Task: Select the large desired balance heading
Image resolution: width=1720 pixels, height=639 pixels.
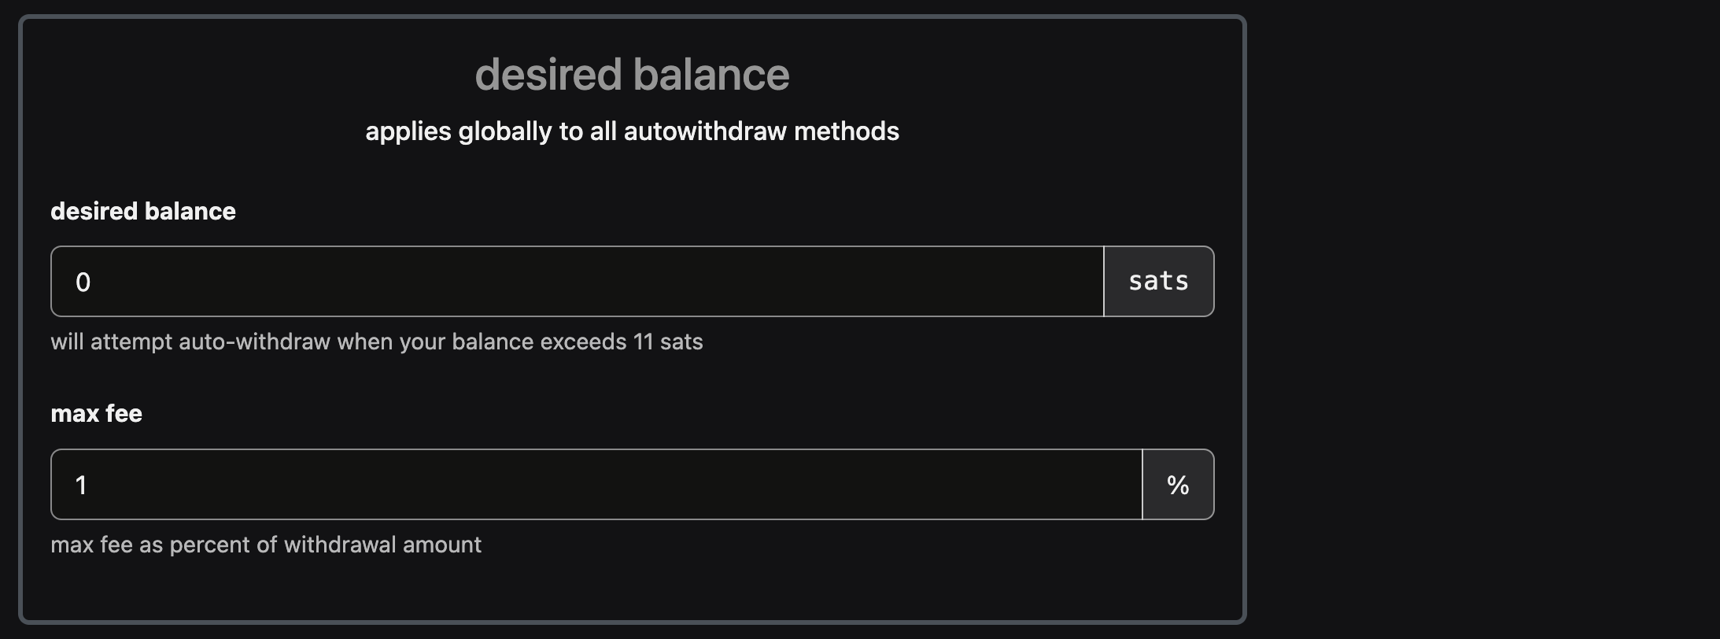Action: pyautogui.click(x=632, y=75)
